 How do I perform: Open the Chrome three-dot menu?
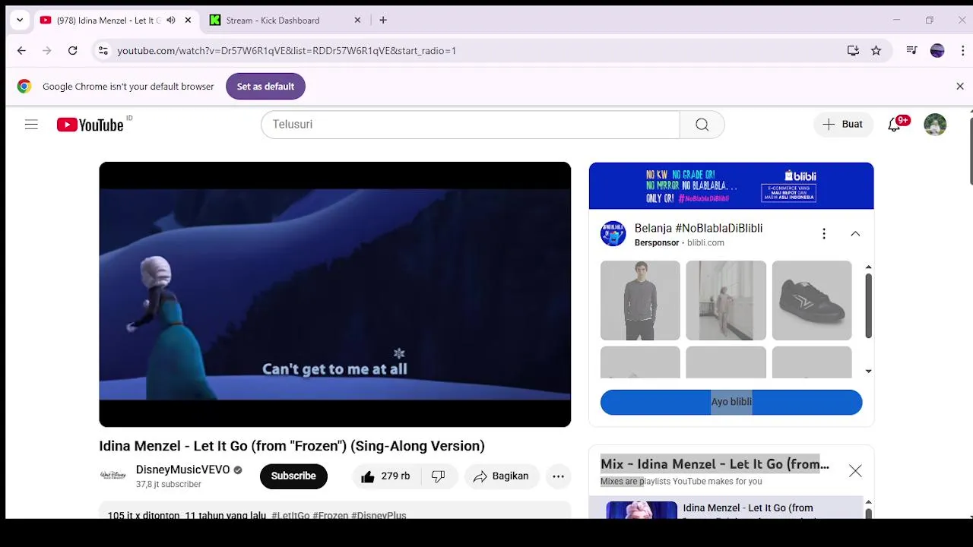[x=962, y=51]
